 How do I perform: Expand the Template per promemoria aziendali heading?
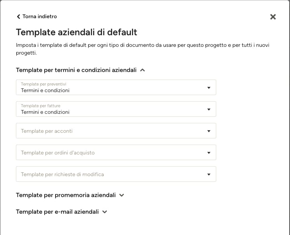point(66,195)
